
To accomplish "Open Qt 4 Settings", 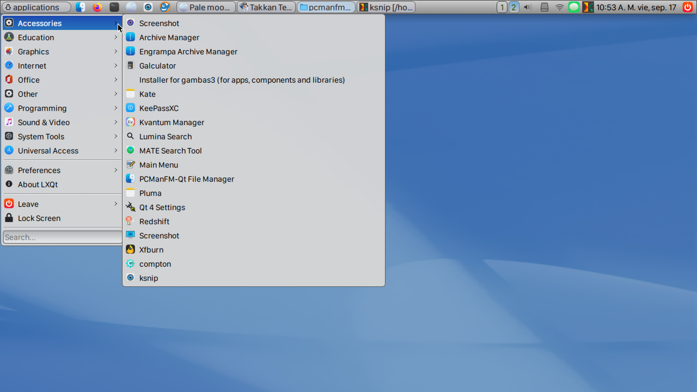I will point(254,207).
